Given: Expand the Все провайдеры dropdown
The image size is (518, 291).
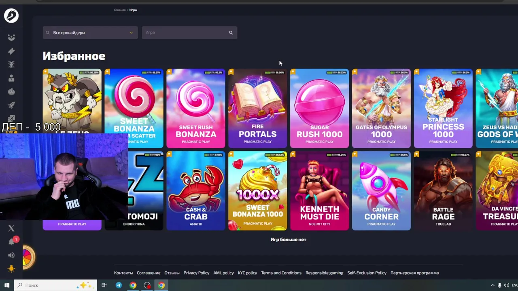Looking at the screenshot, I should pyautogui.click(x=90, y=33).
